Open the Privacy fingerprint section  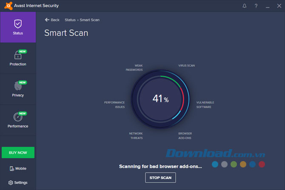[18, 89]
